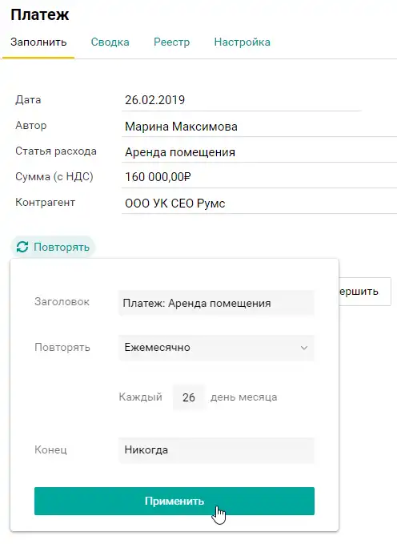This screenshot has width=397, height=544.
Task: Click the Заголовок label in popup
Action: pos(62,302)
